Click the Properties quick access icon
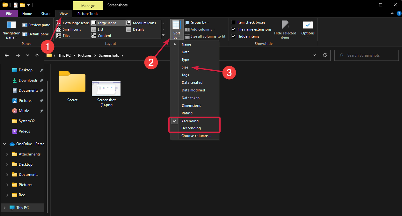 click(16, 5)
